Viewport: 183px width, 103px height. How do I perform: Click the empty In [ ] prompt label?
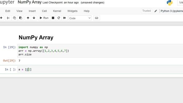[x=10, y=70]
